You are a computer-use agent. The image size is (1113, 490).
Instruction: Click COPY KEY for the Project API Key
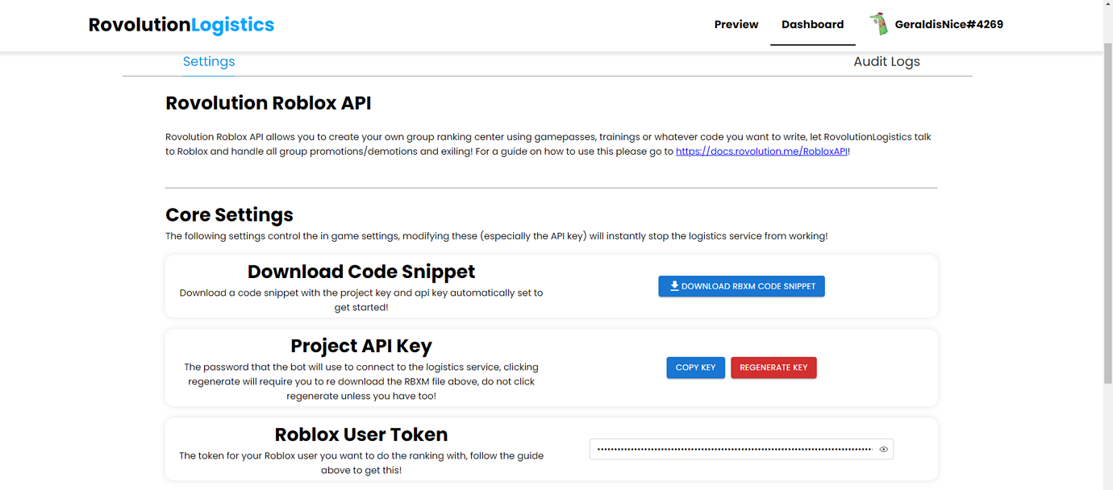(x=695, y=367)
